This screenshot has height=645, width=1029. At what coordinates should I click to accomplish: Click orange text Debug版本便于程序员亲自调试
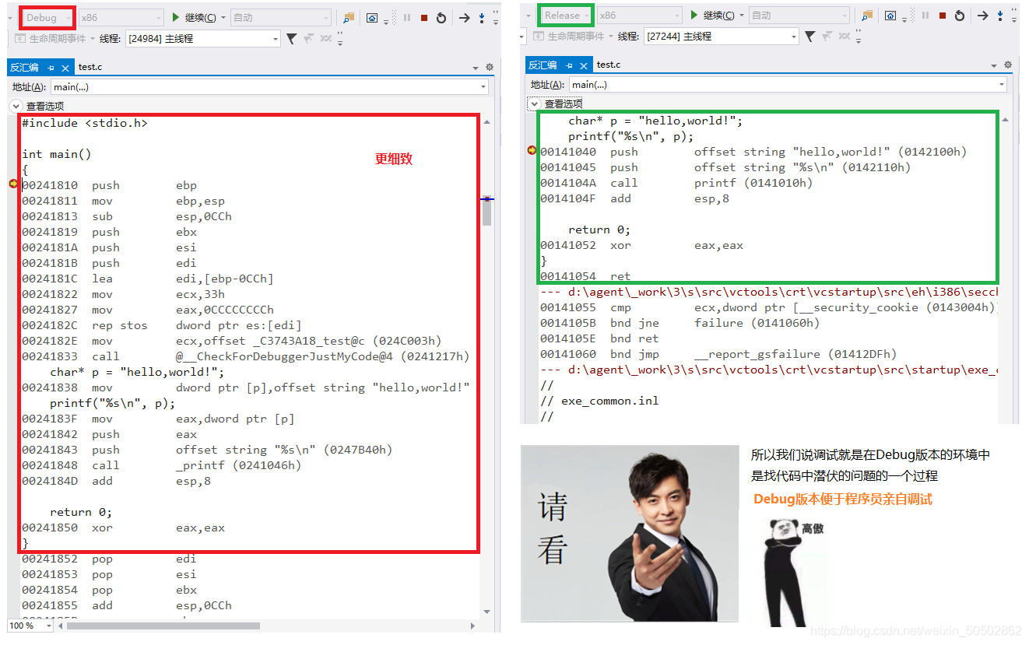pyautogui.click(x=842, y=499)
